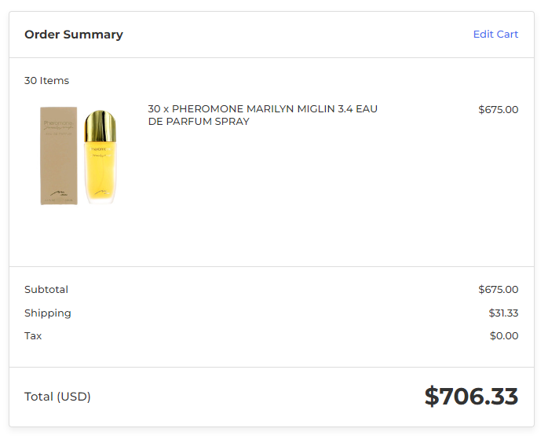Click the total amount $706.33

[x=471, y=397]
